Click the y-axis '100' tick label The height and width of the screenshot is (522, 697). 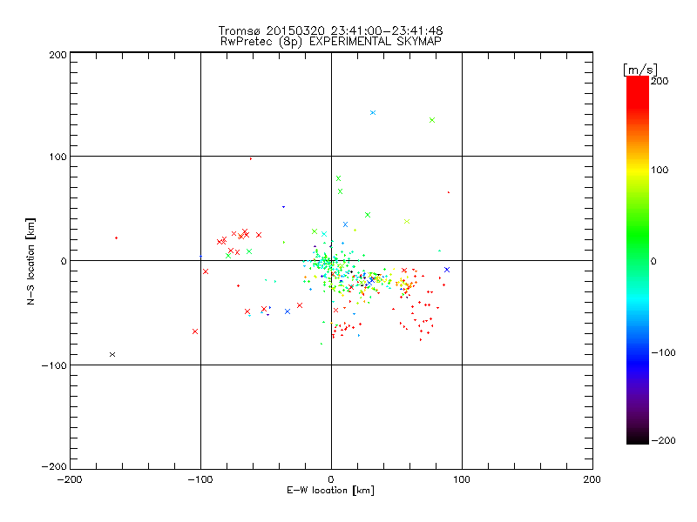(58, 157)
